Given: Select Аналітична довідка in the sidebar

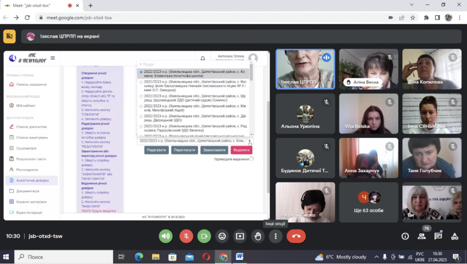Looking at the screenshot, I should pos(31,181).
